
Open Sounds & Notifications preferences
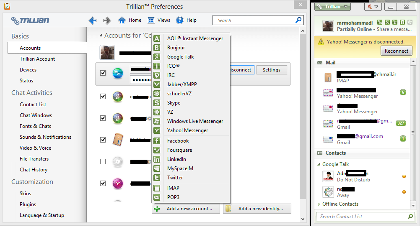coord(45,137)
